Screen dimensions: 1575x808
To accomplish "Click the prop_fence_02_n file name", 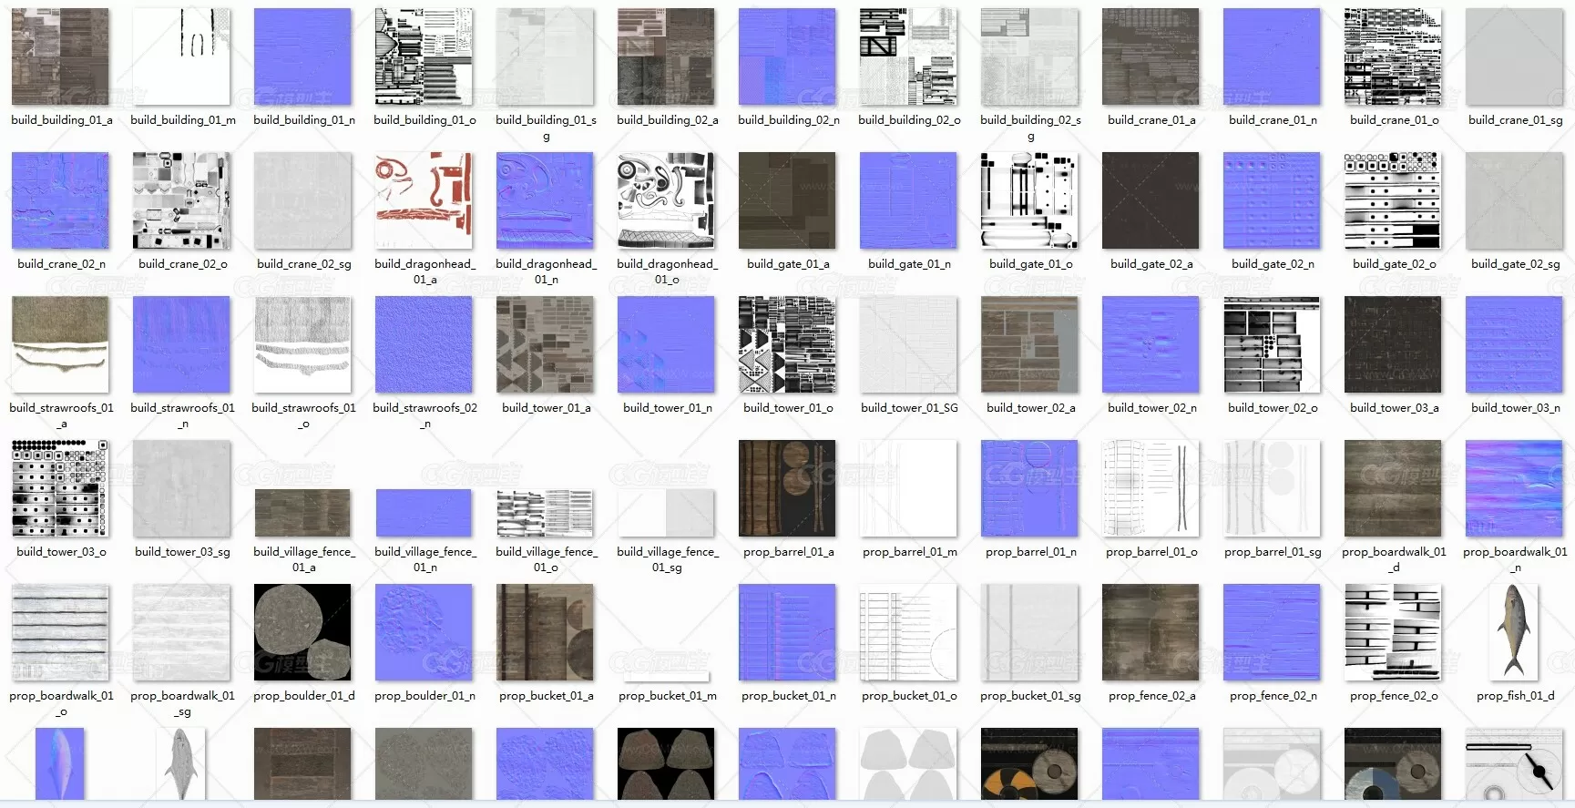I will [1273, 696].
